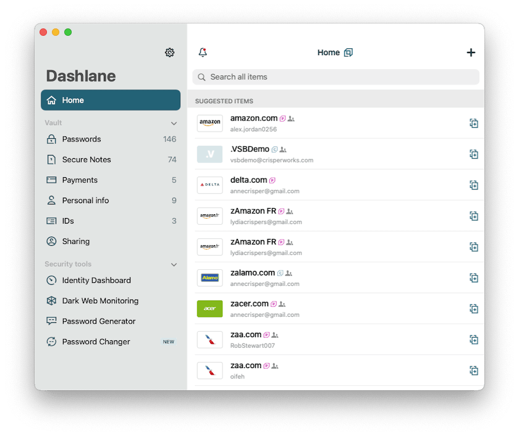Click copy icon on zacer.com row

[474, 309]
